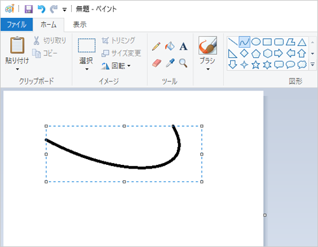Click the canvas right-edge resize handle
The height and width of the screenshot is (247, 318).
(x=265, y=215)
